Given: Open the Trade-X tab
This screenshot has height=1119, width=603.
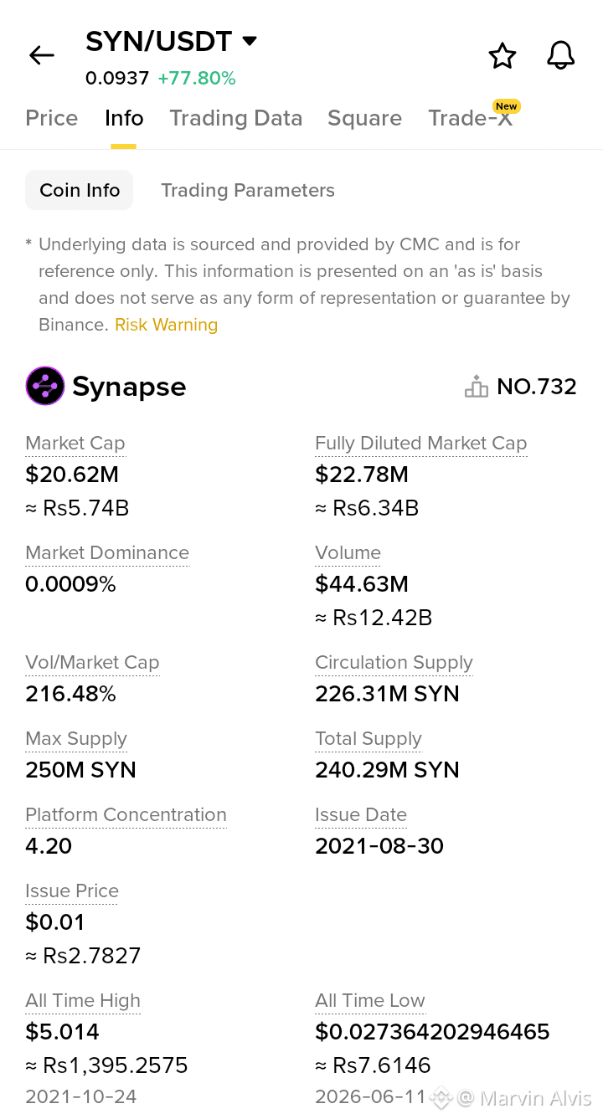Looking at the screenshot, I should coord(470,118).
